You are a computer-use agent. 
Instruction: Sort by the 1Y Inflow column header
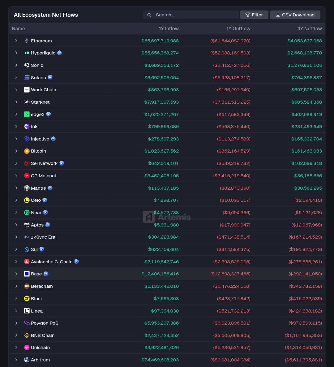pyautogui.click(x=169, y=28)
